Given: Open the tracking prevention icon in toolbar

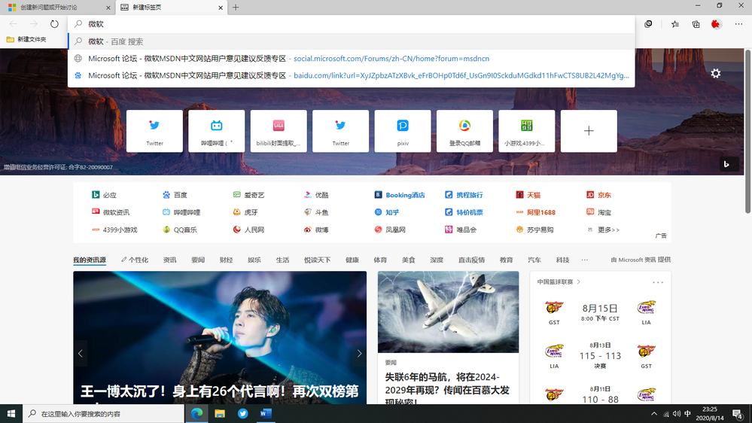Looking at the screenshot, I should click(x=648, y=24).
